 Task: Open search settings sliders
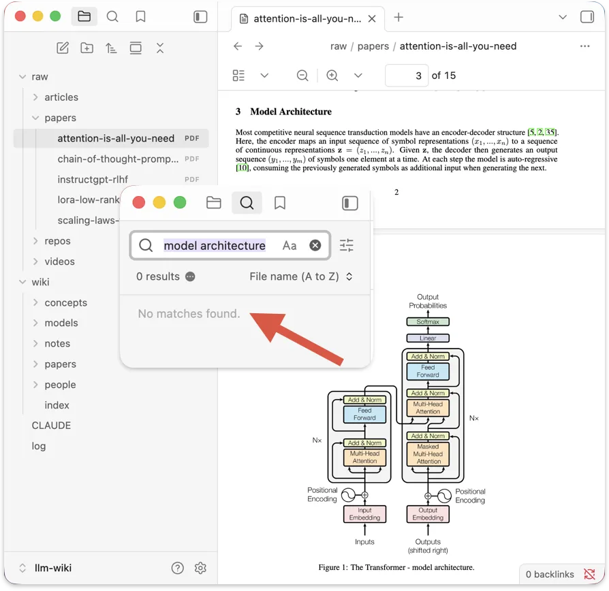tap(347, 245)
